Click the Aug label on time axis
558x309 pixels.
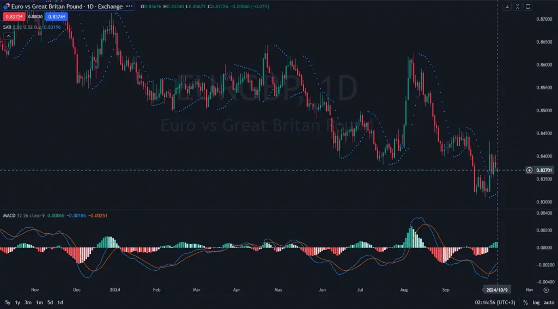(404, 290)
